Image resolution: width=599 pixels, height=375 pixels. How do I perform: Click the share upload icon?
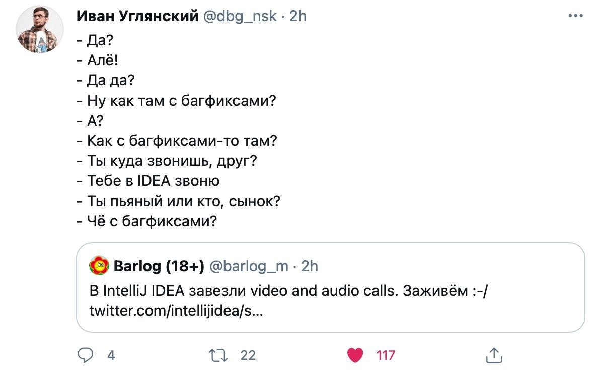coord(494,355)
